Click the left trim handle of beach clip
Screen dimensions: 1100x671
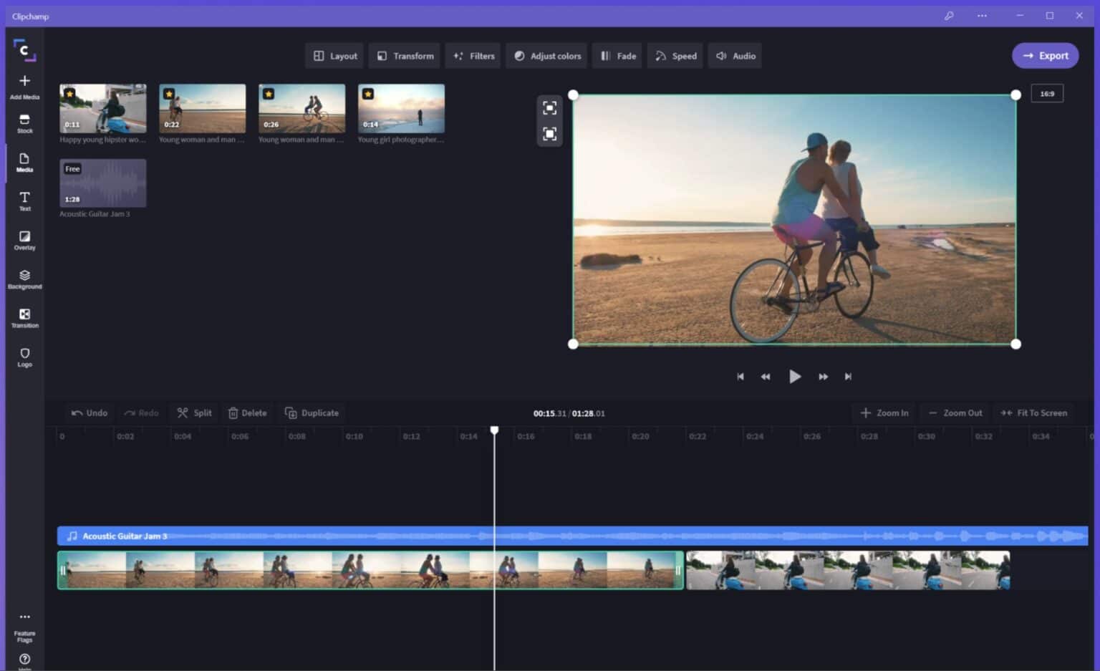62,570
